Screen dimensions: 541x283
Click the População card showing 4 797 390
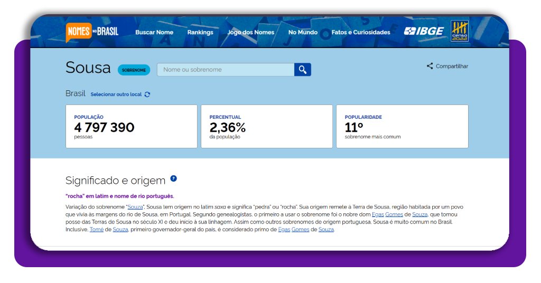point(131,127)
